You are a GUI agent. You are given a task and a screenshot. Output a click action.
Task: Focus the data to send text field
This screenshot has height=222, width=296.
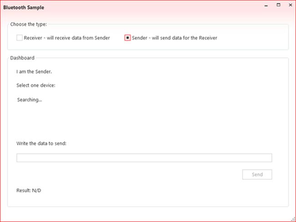[144, 158]
